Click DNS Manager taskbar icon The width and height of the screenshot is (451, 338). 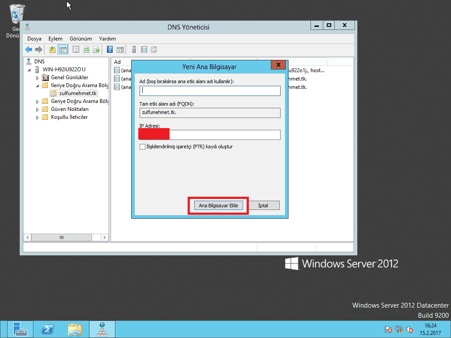coord(102,329)
